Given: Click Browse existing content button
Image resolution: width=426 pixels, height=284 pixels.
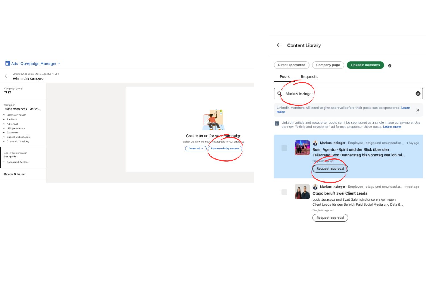Looking at the screenshot, I should (x=225, y=149).
